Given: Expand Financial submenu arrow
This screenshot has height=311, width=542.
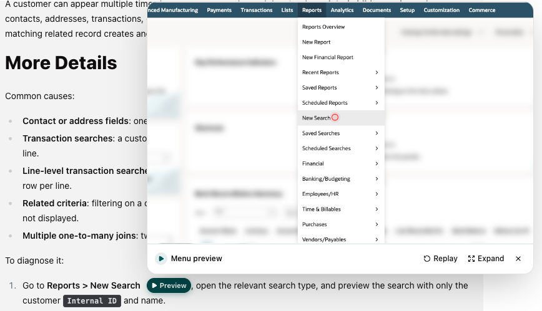Looking at the screenshot, I should [x=377, y=163].
